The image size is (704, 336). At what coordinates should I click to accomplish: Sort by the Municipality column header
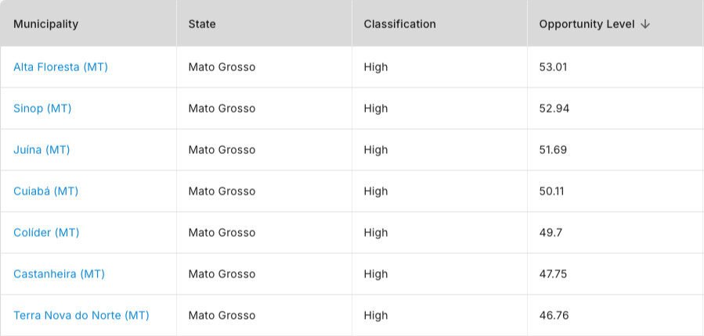pyautogui.click(x=45, y=24)
